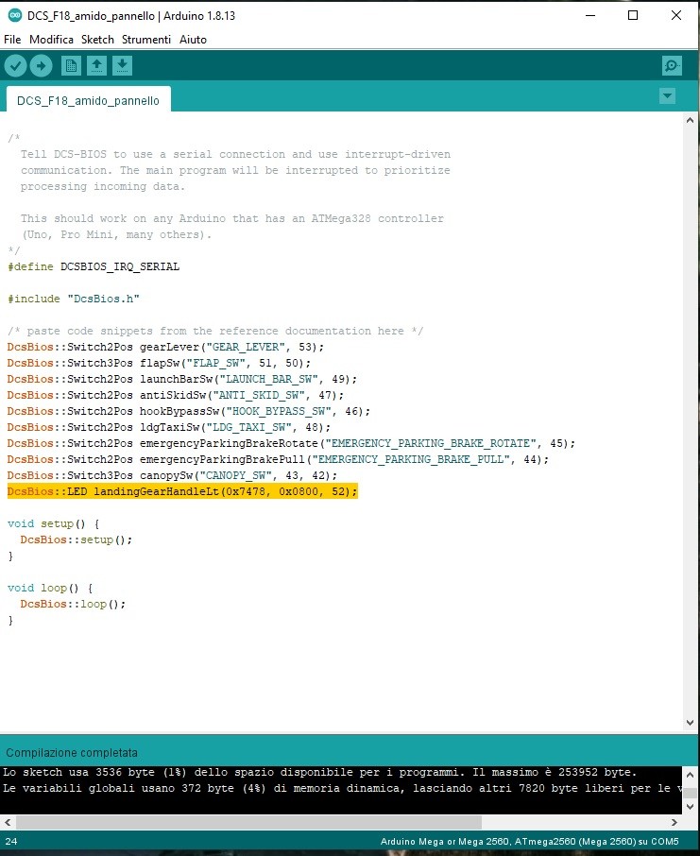Click the emergencyParkingBrakePull code line
This screenshot has width=700, height=856.
pos(278,460)
